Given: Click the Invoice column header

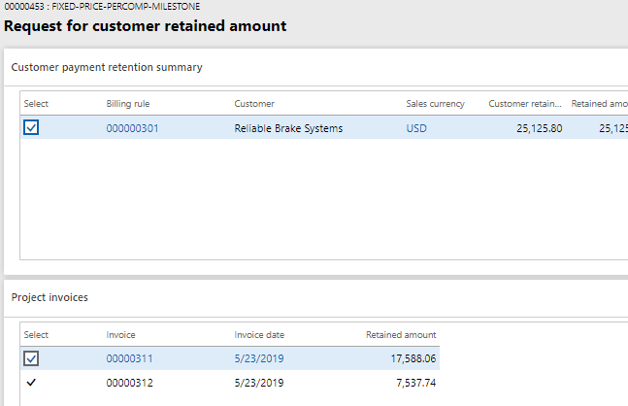Looking at the screenshot, I should (120, 335).
